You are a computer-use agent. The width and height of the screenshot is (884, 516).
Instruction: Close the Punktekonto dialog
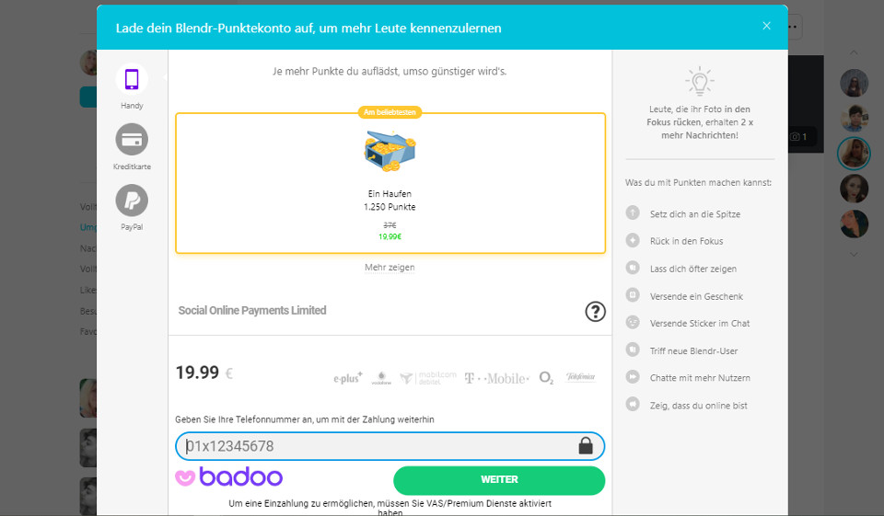tap(766, 26)
